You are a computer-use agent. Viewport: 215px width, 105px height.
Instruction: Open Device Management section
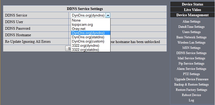point(192,15)
